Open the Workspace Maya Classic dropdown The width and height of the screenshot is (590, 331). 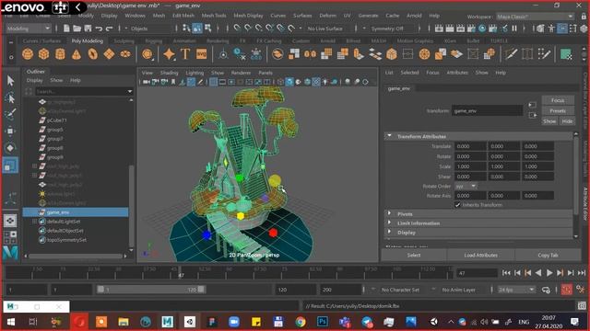pos(535,17)
